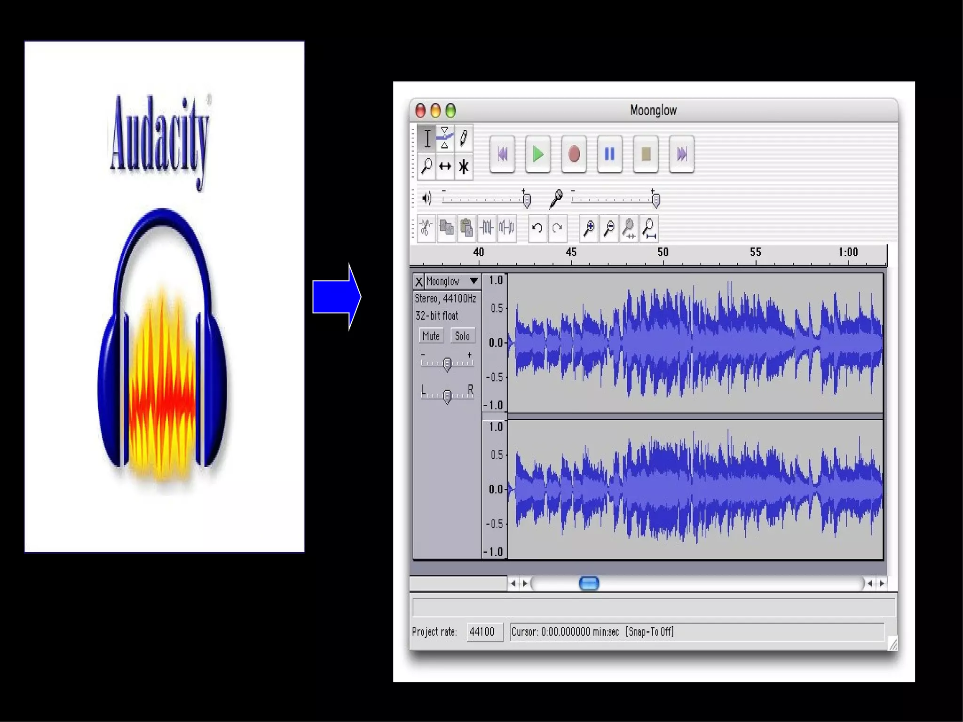The height and width of the screenshot is (722, 963).
Task: Click the Cut scissors icon
Action: click(426, 228)
